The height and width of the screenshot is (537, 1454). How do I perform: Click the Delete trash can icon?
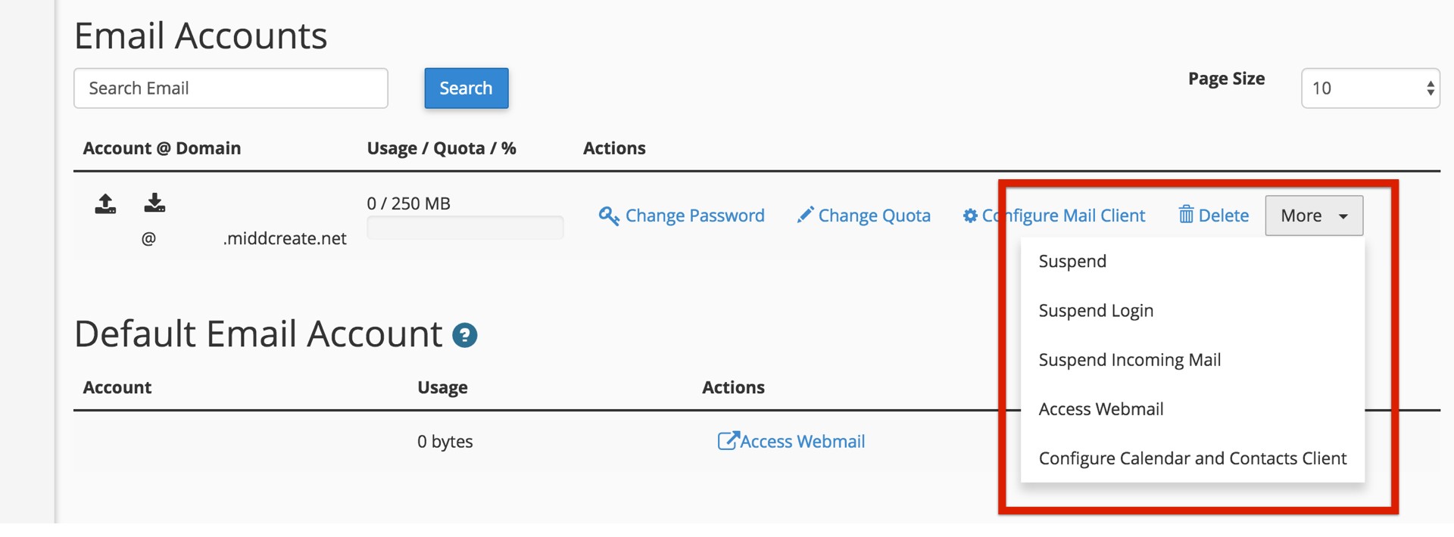[1186, 215]
